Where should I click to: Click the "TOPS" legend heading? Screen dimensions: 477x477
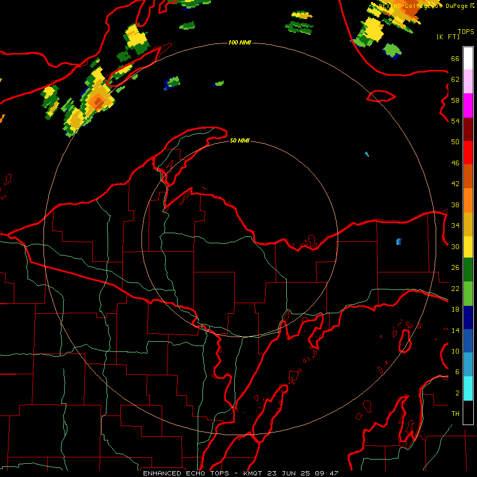click(466, 31)
